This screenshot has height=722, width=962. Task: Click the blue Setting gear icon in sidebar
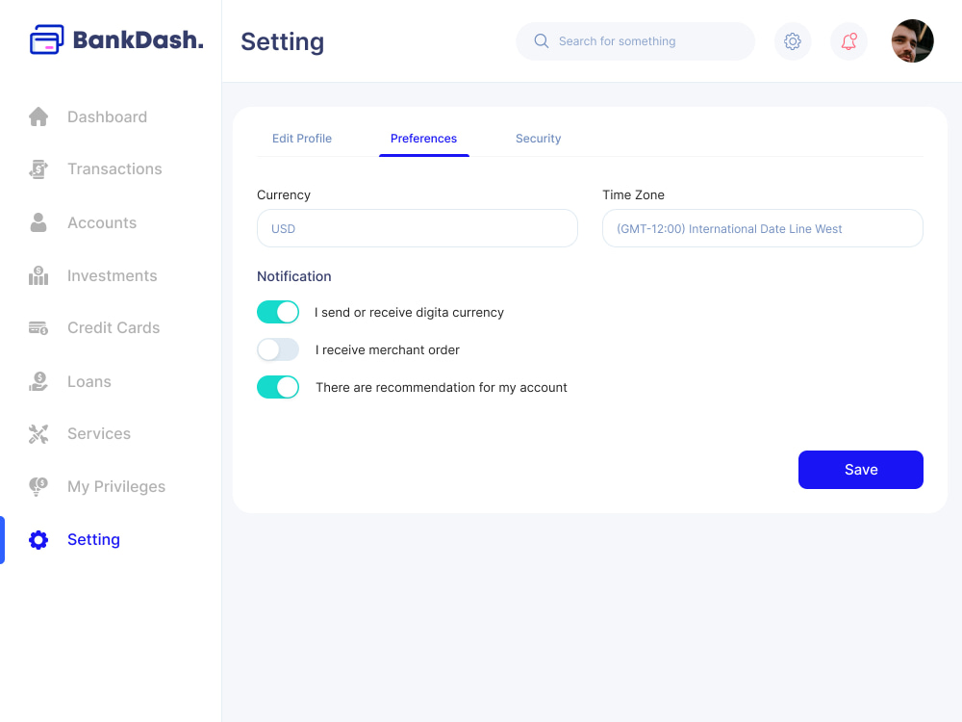(x=38, y=540)
